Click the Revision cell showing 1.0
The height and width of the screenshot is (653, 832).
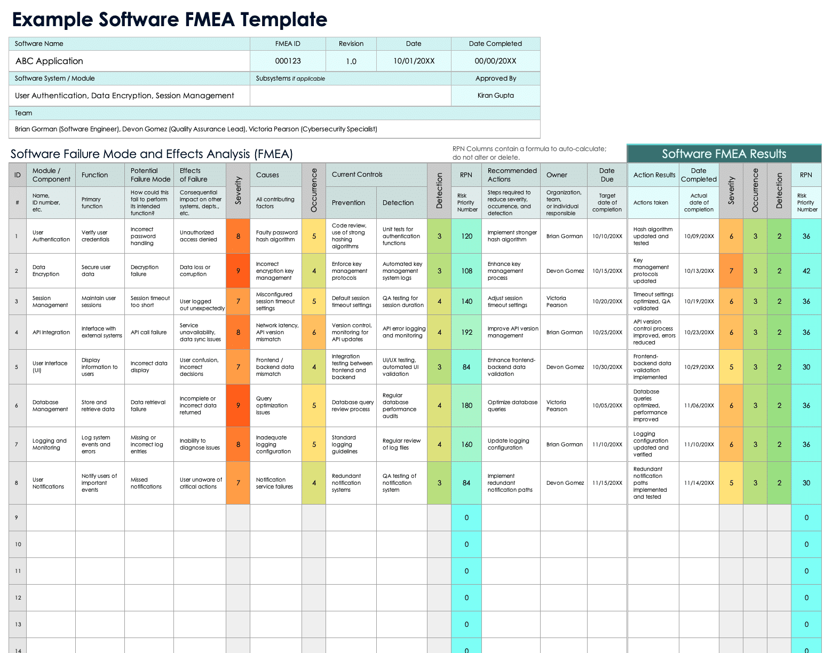(x=350, y=60)
